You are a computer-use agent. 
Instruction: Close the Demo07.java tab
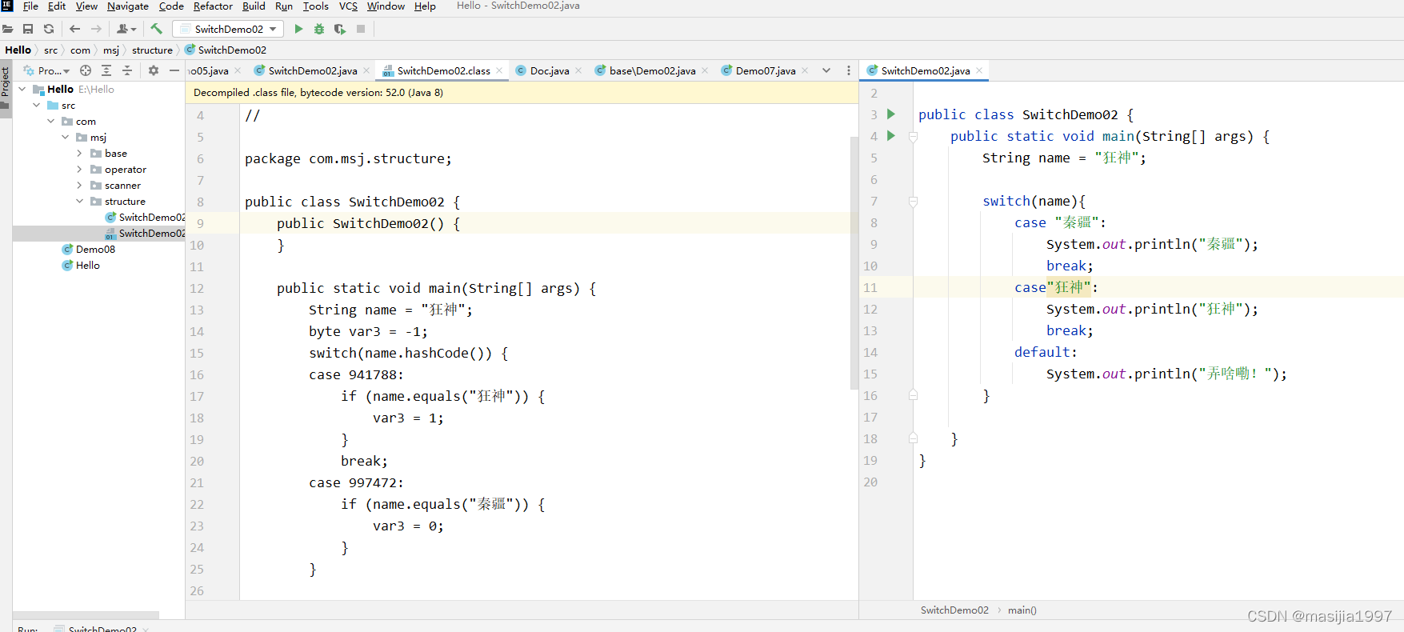point(805,70)
